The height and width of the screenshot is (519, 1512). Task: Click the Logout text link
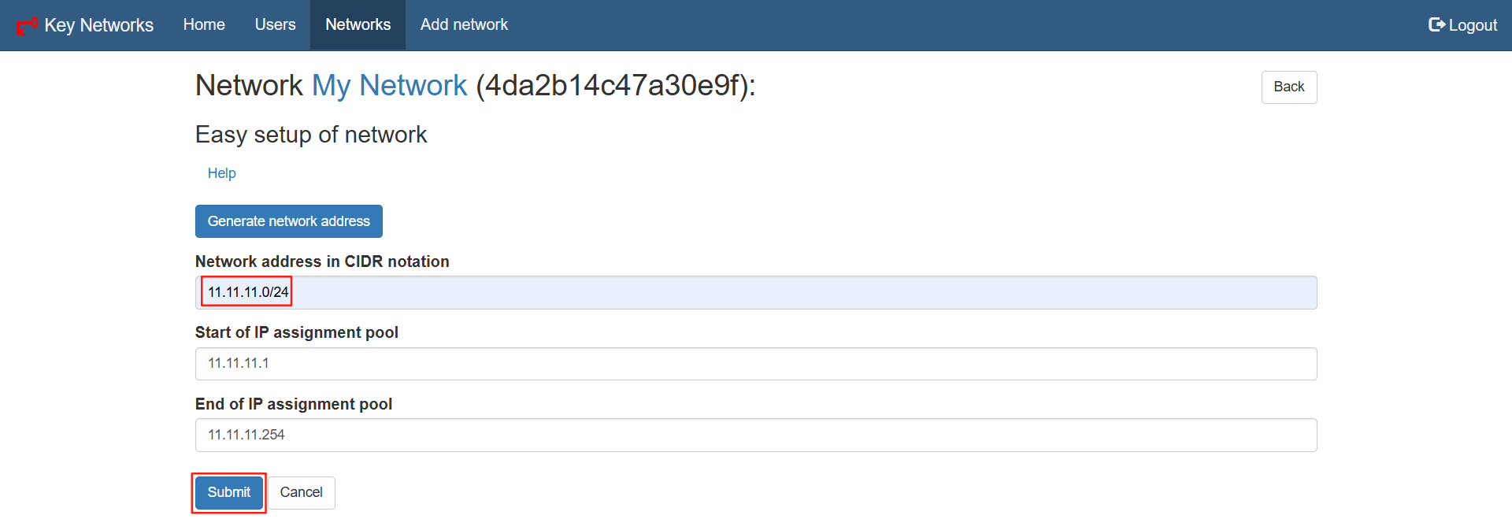[x=1473, y=25]
